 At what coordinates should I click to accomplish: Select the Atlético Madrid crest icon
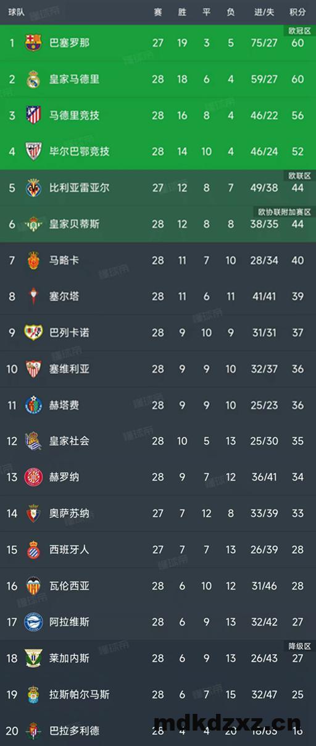point(33,115)
